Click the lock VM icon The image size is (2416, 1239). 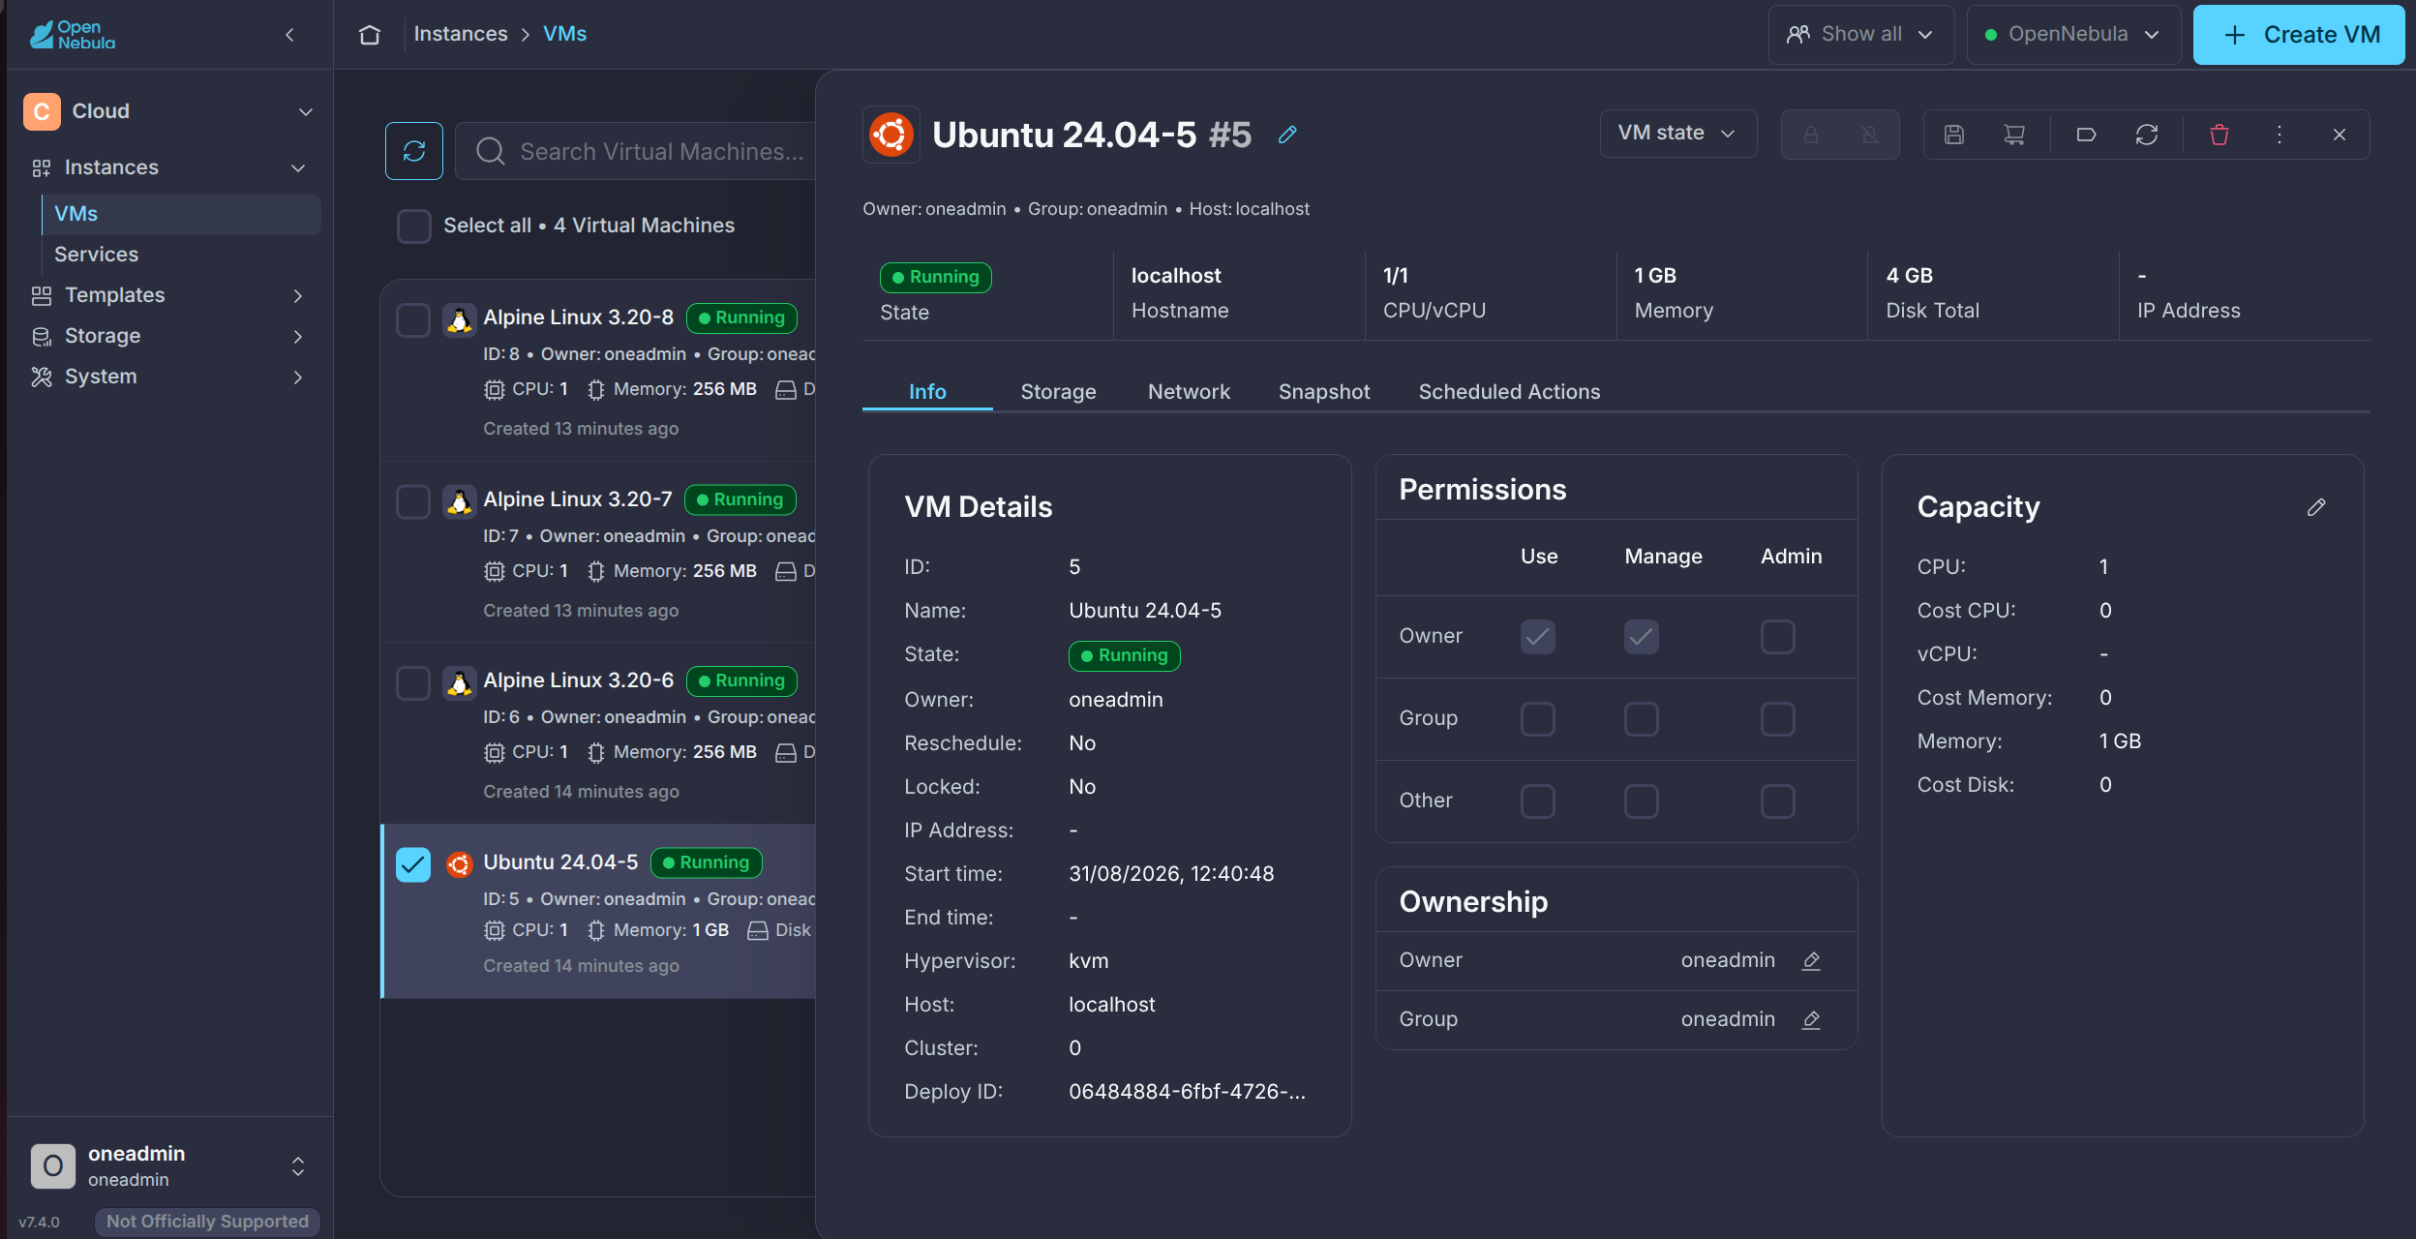point(1811,135)
